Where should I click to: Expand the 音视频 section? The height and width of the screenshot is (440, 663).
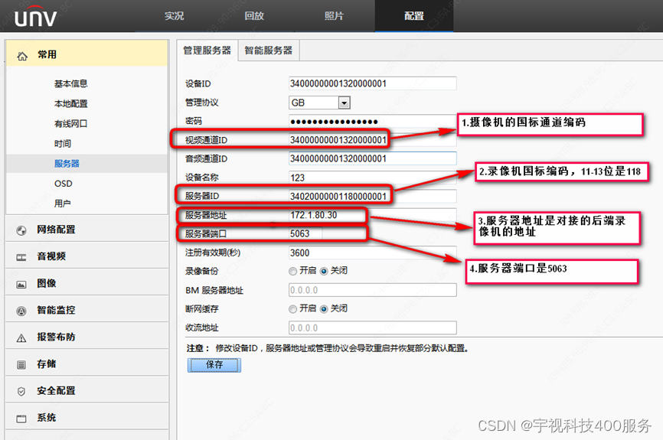click(x=87, y=256)
